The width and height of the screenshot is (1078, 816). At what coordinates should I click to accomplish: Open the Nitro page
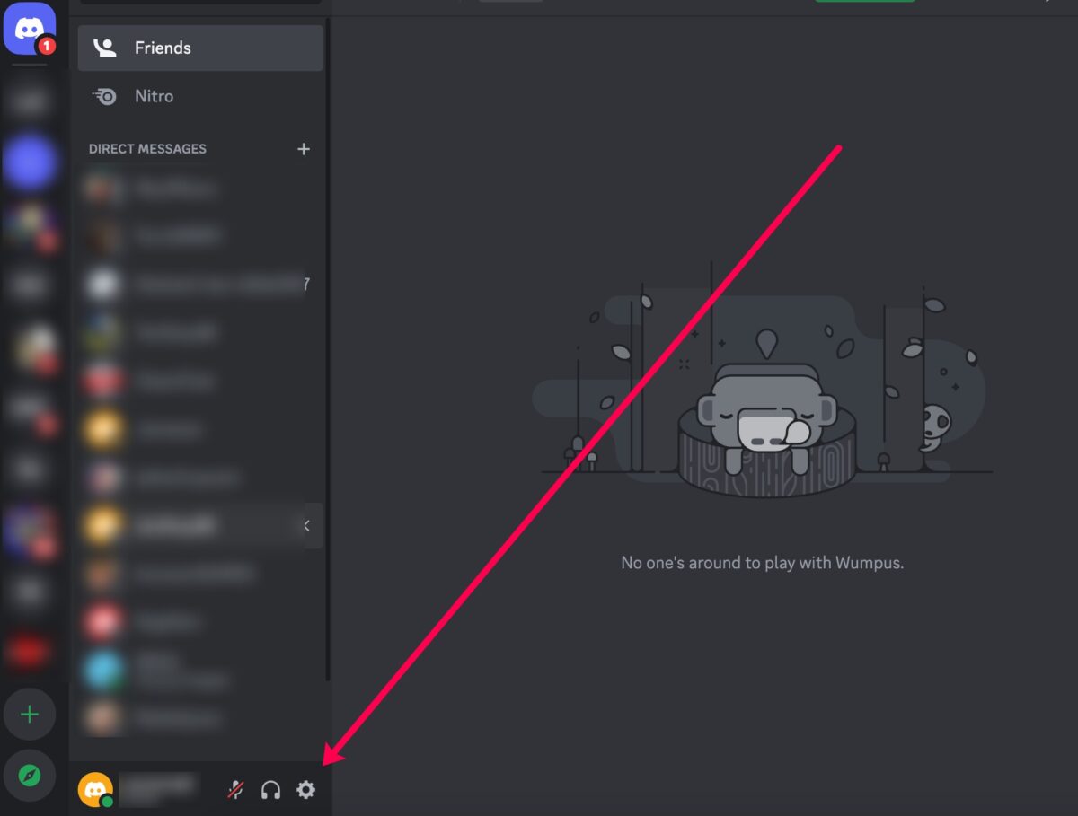tap(200, 96)
